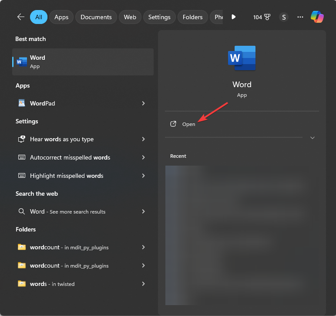Launch the Copilot icon
The width and height of the screenshot is (336, 316).
point(317,17)
